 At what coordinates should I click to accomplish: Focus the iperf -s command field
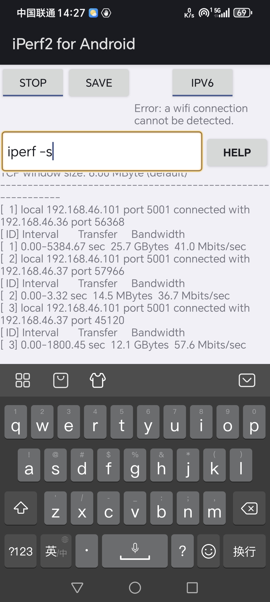coord(102,152)
